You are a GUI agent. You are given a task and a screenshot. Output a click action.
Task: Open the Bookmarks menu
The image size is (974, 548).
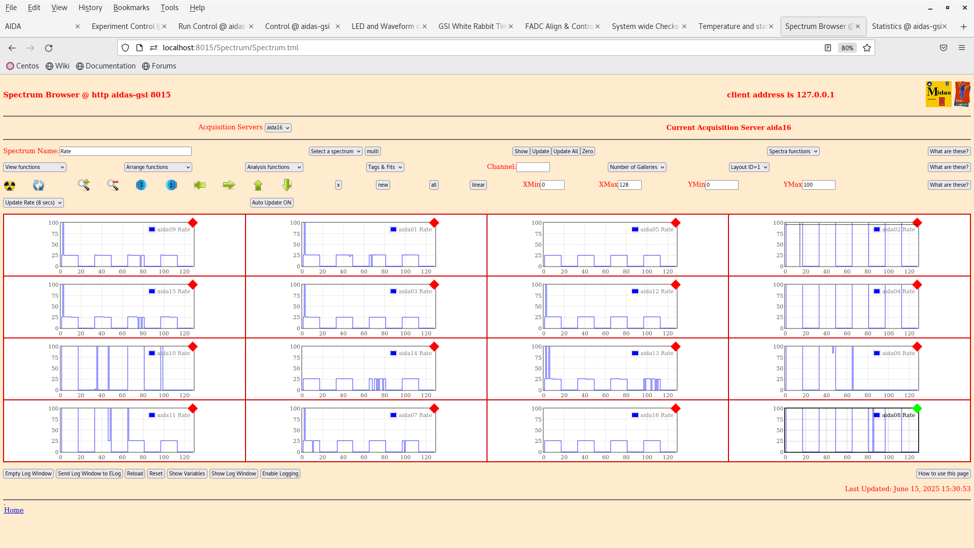point(131,8)
